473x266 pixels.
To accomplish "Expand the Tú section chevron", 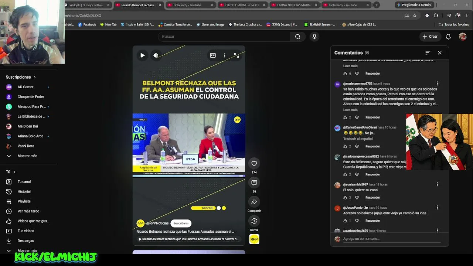I will pyautogui.click(x=14, y=172).
